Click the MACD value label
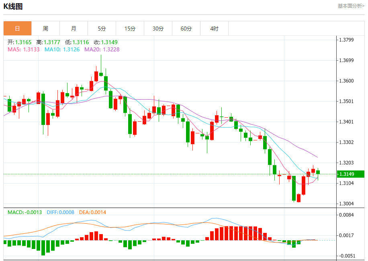The width and height of the screenshot is (368, 261). point(25,212)
